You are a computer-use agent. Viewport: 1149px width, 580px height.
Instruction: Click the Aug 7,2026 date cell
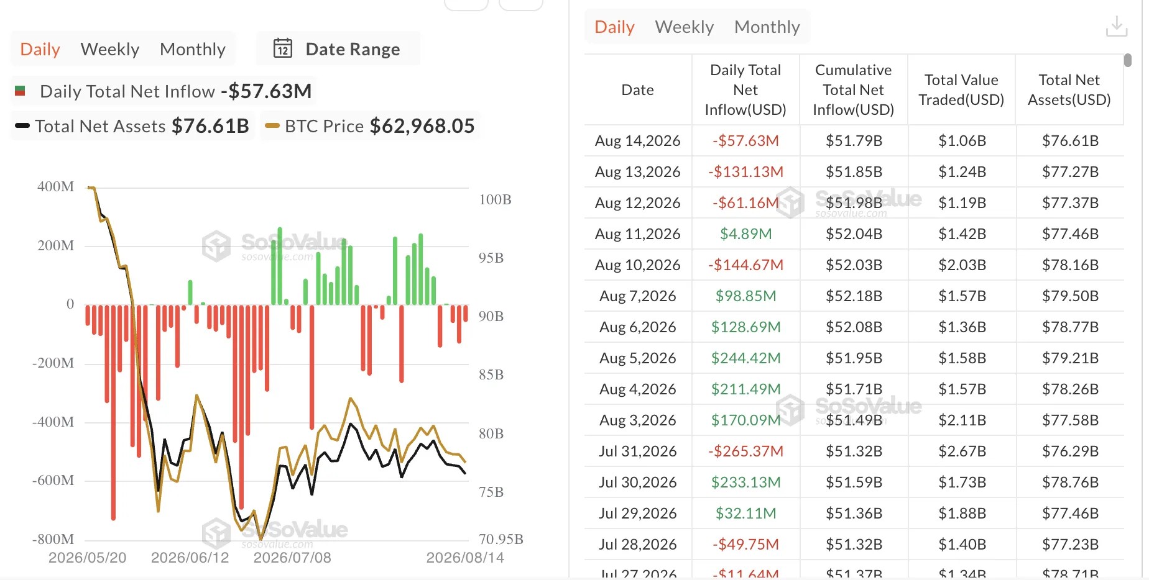click(638, 296)
